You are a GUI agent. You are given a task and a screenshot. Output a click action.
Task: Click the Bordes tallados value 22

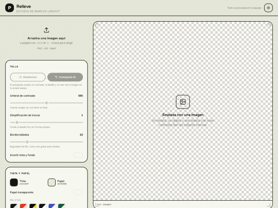(x=81, y=135)
